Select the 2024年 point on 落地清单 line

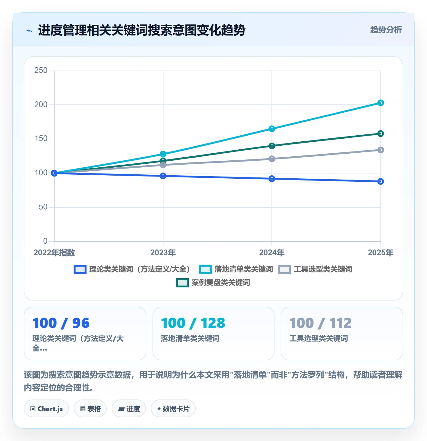click(x=272, y=129)
